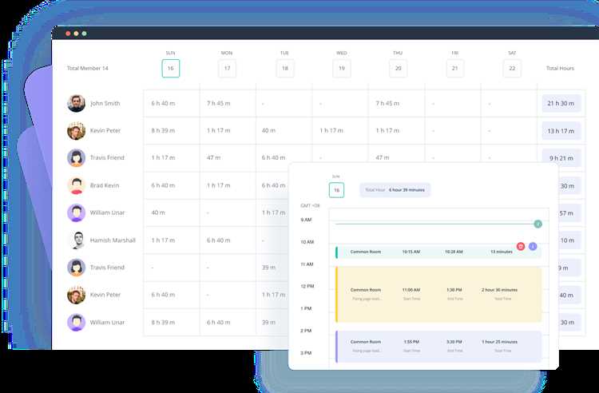The width and height of the screenshot is (599, 393).
Task: Click the 1 hour 25 minutes duration
Action: (x=499, y=342)
